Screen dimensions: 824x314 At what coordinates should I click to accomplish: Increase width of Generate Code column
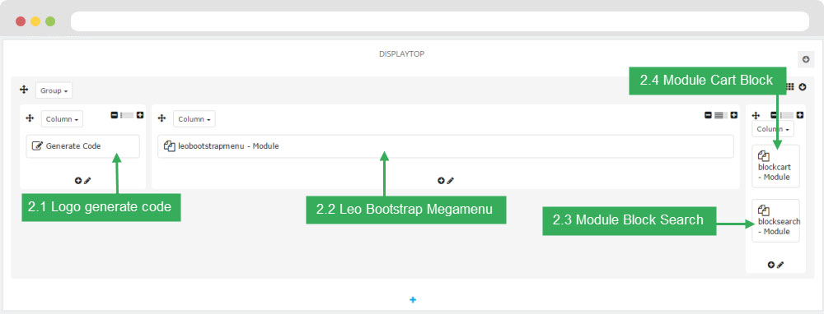(x=140, y=115)
